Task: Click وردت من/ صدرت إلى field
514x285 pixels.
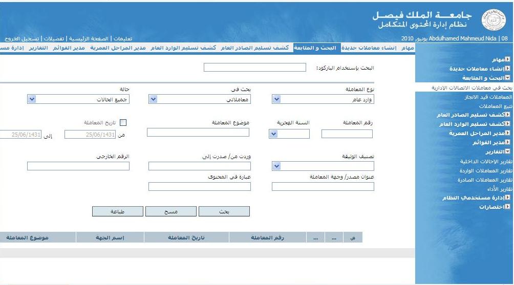Action: click(x=200, y=166)
